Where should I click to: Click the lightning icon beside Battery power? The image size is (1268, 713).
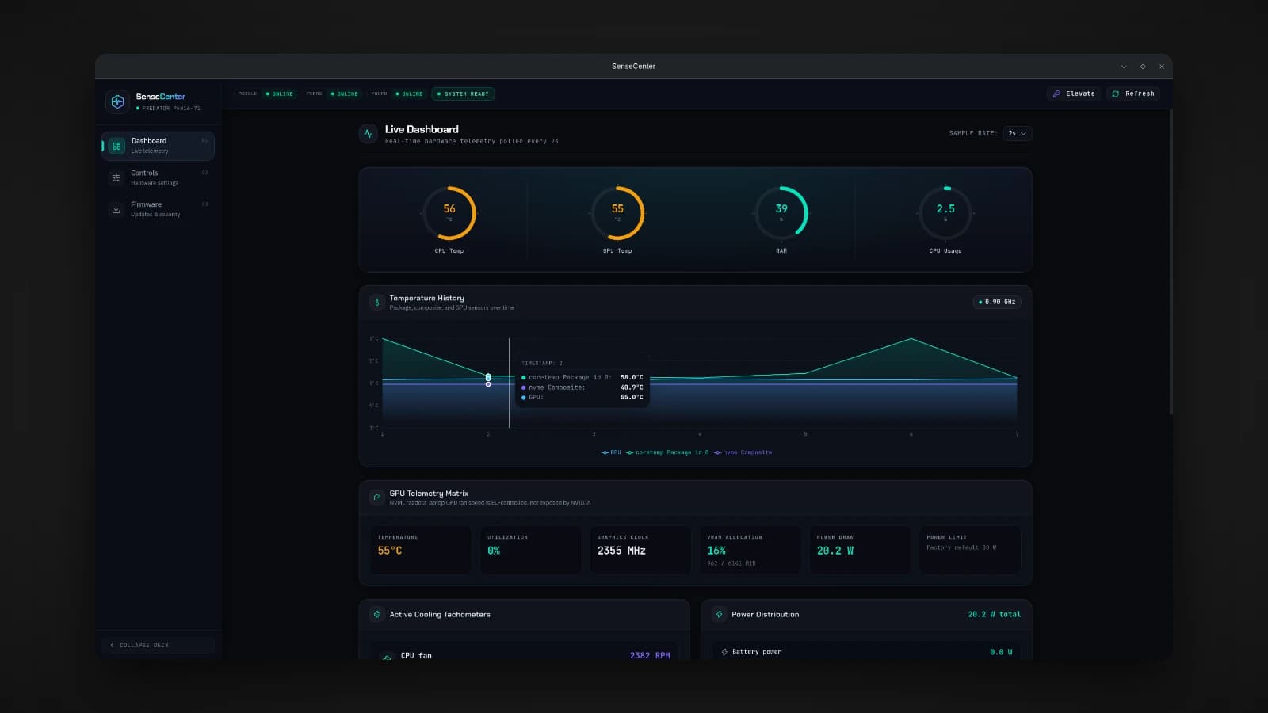point(724,652)
